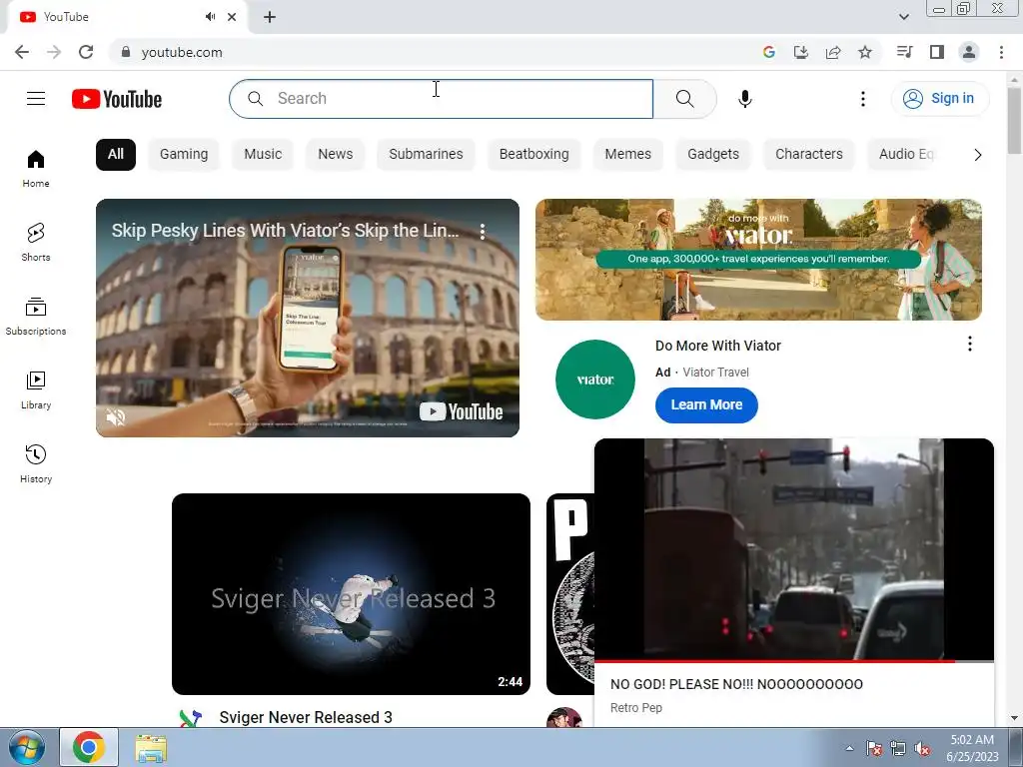Image resolution: width=1023 pixels, height=767 pixels.
Task: Open Shorts in sidebar
Action: (36, 242)
